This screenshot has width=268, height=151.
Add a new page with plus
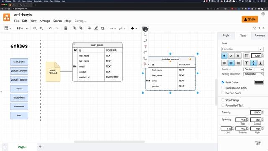click(40, 147)
